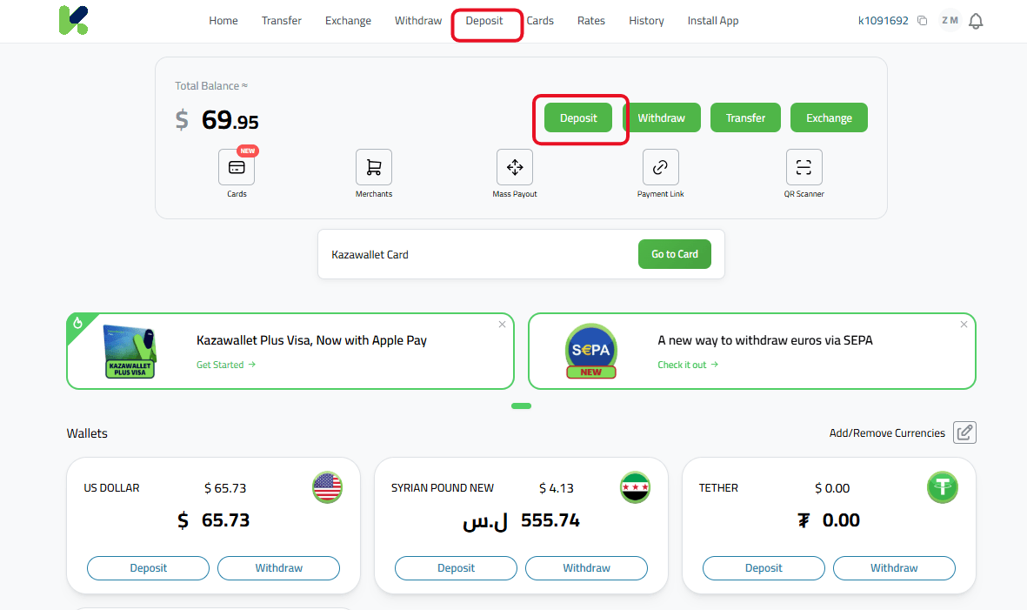Withdraw from the US Dollar wallet
1027x610 pixels.
tap(279, 568)
